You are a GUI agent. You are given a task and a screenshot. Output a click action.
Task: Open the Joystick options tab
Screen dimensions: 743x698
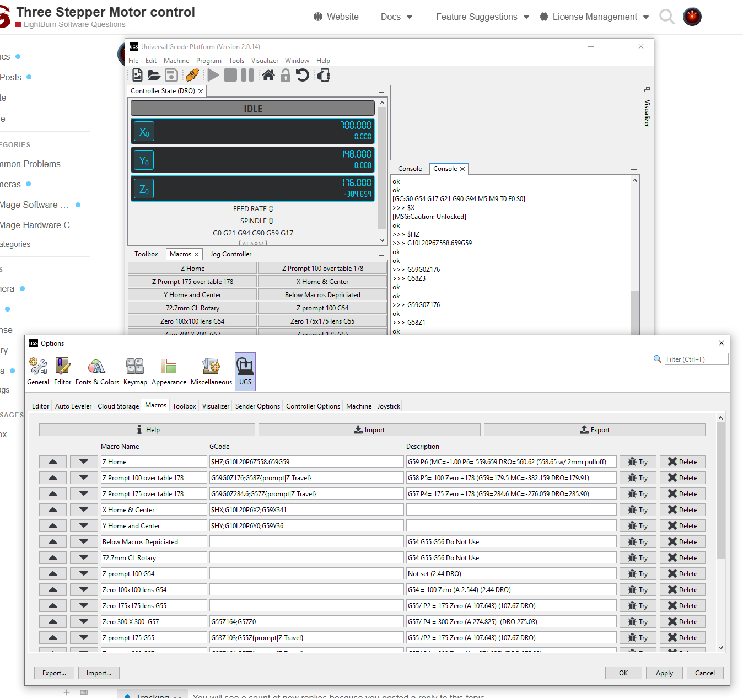[389, 406]
